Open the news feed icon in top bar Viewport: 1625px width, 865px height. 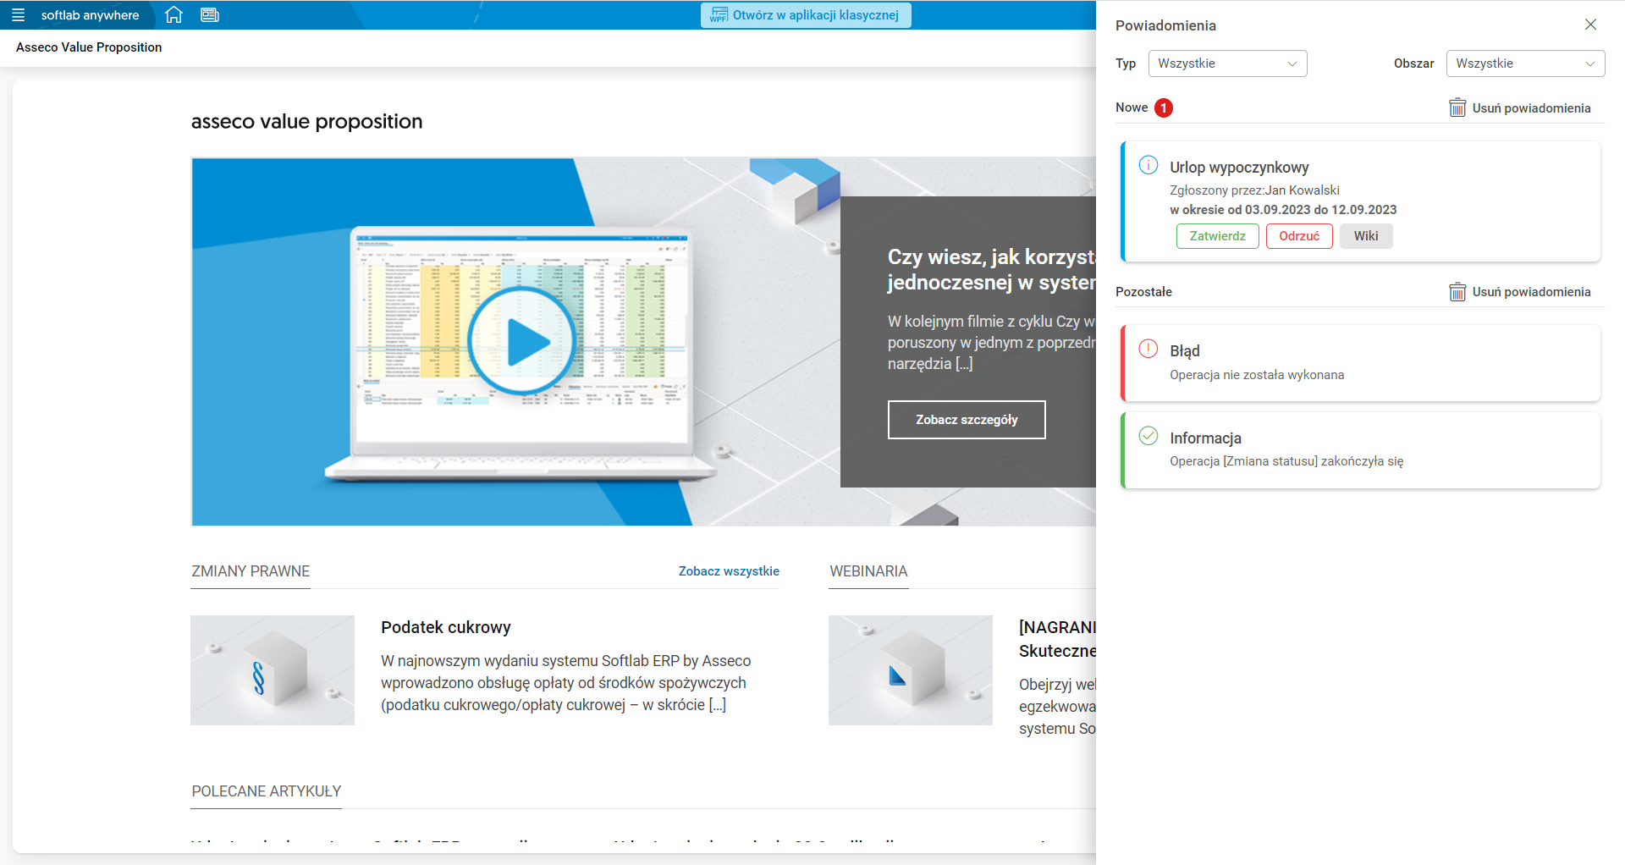coord(210,15)
